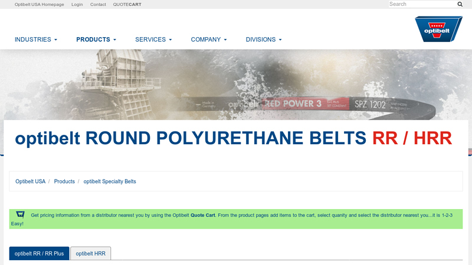The width and height of the screenshot is (472, 265).
Task: Click the quote cart icon in green banner
Action: click(x=20, y=214)
